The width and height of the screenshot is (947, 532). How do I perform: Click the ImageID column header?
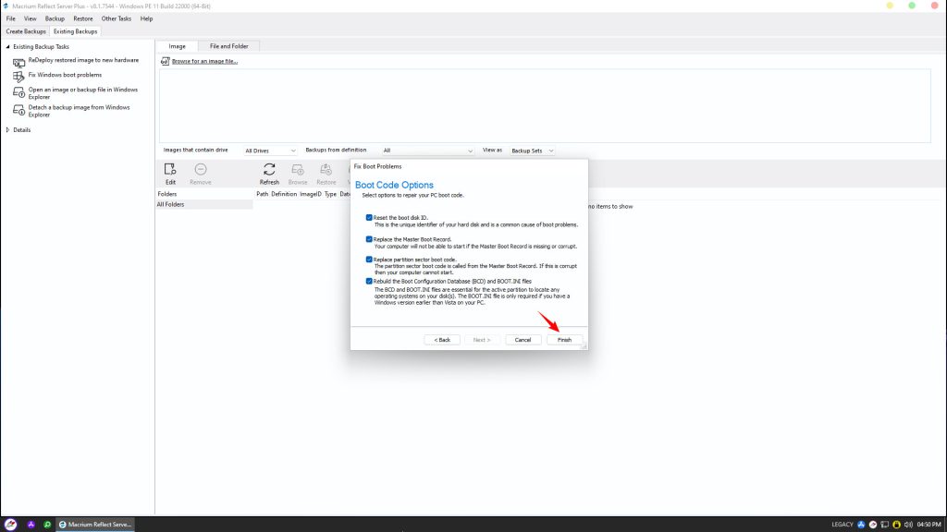(311, 194)
